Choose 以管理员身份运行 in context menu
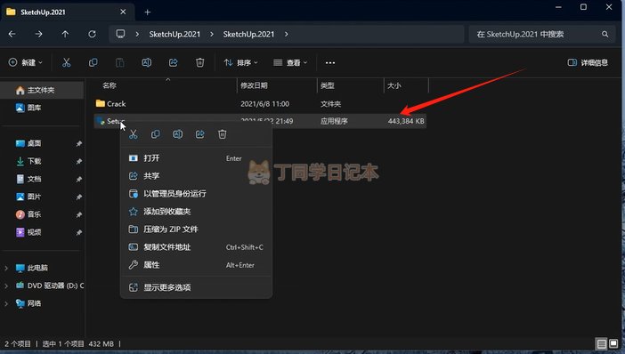 (196, 194)
